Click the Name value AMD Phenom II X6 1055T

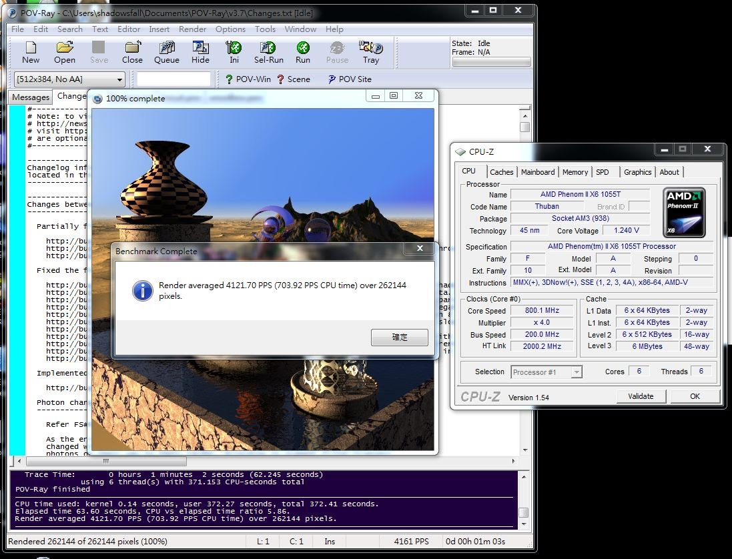[581, 194]
